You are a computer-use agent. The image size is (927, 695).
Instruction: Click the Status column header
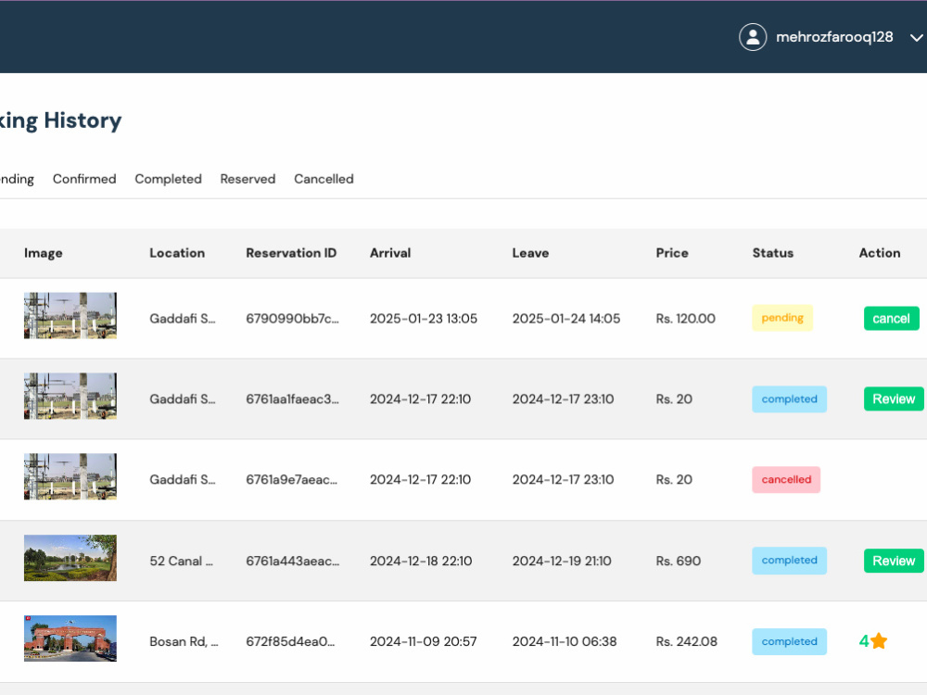773,253
